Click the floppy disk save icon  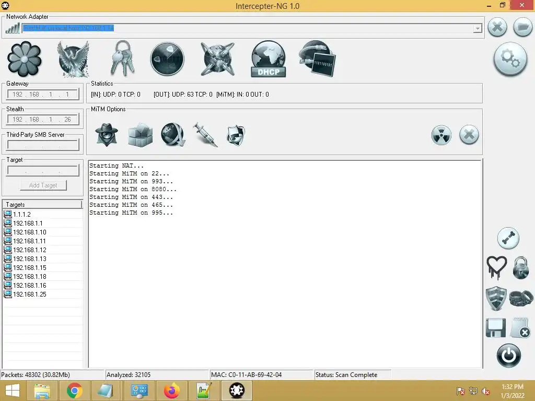[496, 328]
